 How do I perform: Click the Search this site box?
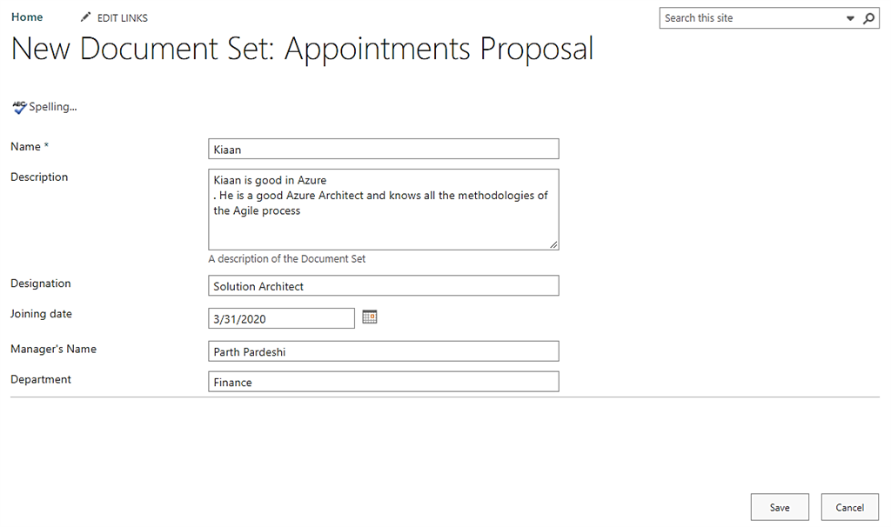click(748, 17)
